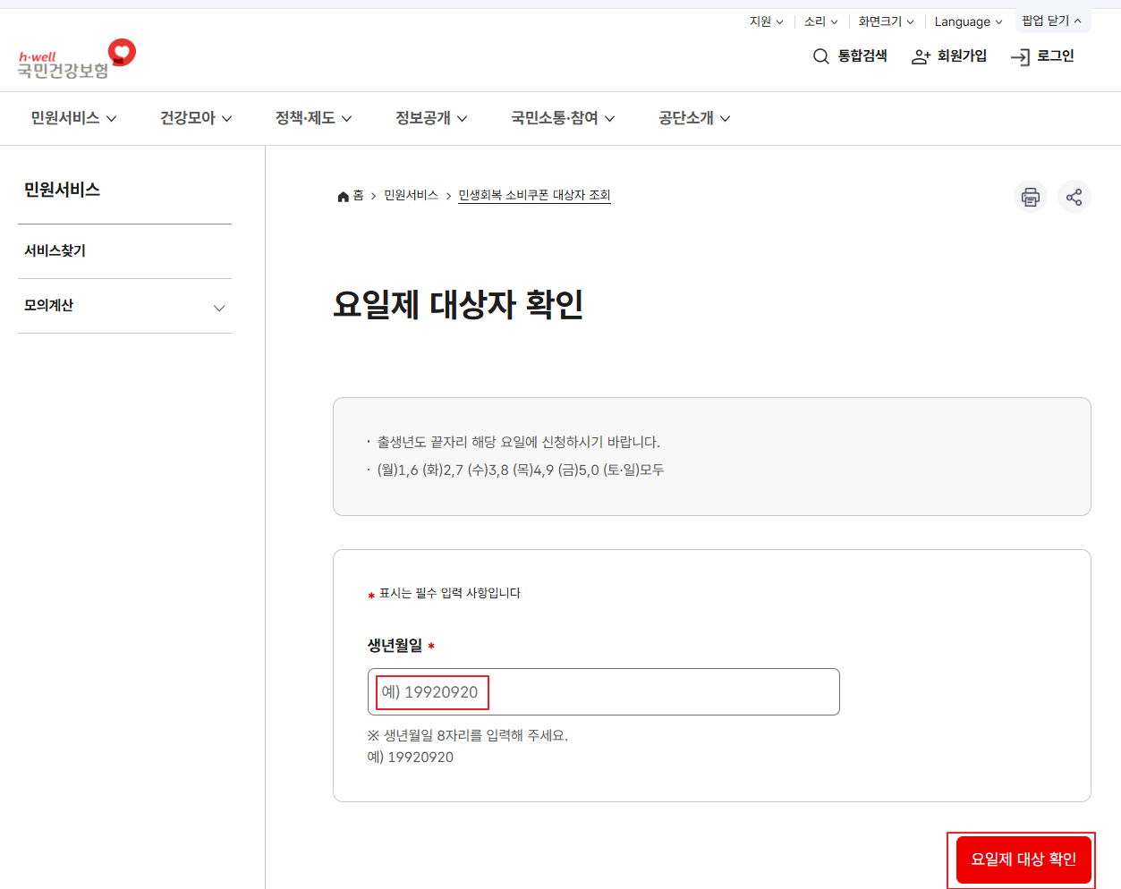Image resolution: width=1121 pixels, height=889 pixels.
Task: Click the 회원가입 person icon
Action: pos(921,57)
